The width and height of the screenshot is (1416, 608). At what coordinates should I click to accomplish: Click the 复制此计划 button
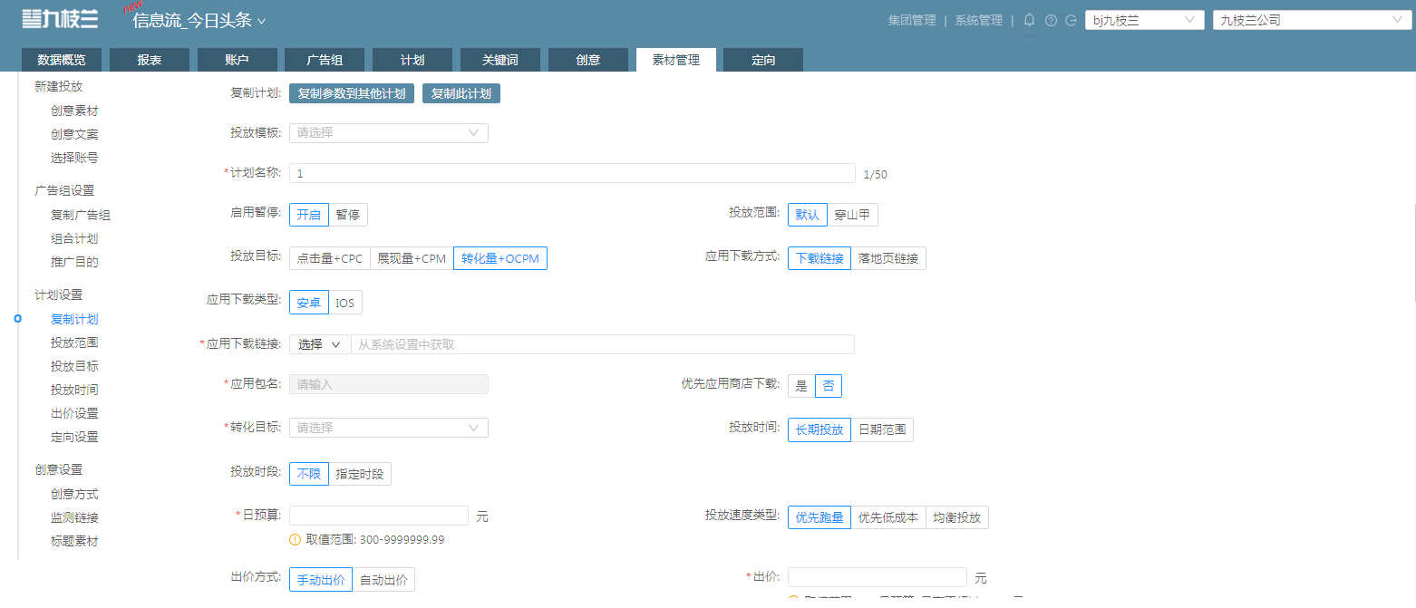461,93
